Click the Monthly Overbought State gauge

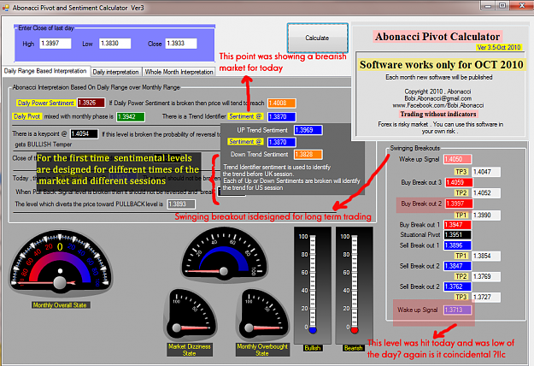click(x=262, y=316)
